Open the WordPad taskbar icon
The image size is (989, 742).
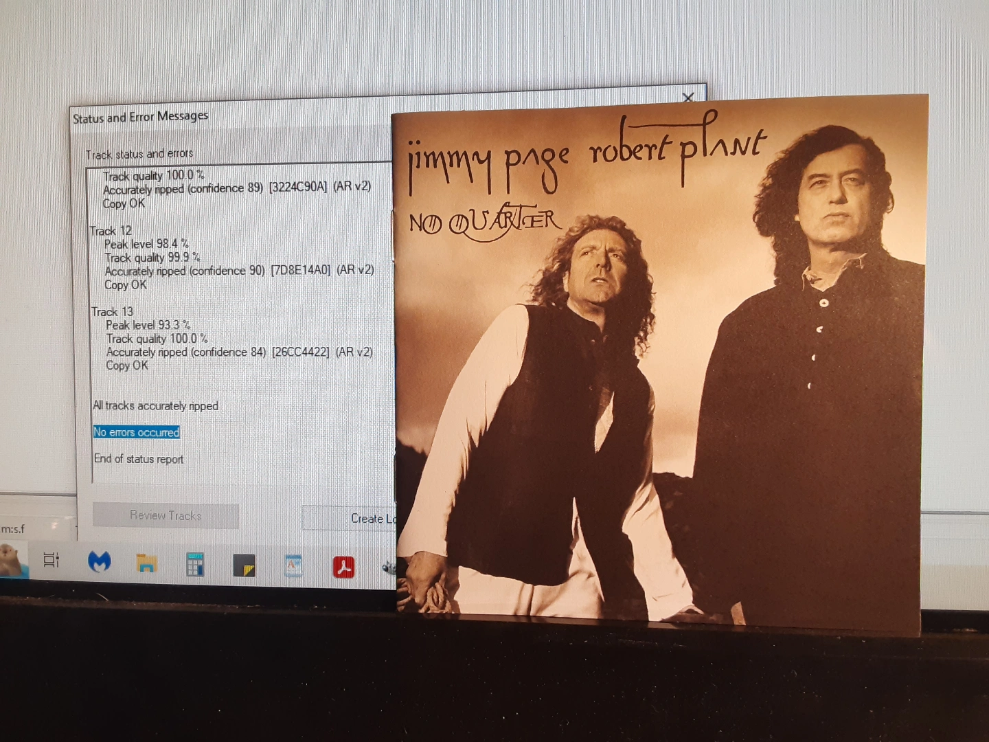click(x=293, y=565)
